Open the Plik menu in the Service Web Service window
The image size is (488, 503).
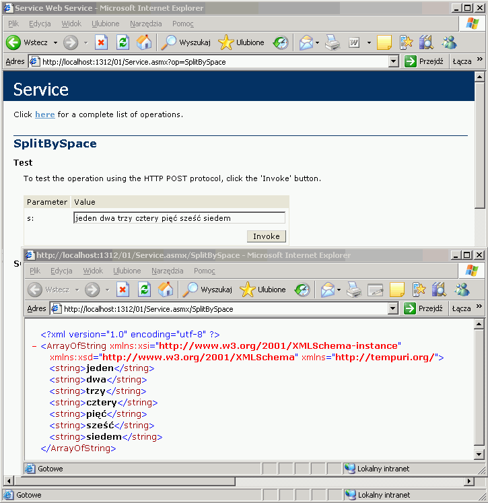pyautogui.click(x=13, y=24)
